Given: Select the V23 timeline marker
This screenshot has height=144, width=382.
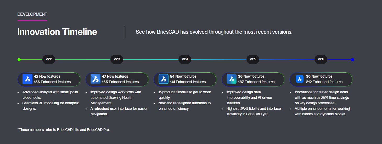Looking at the screenshot, I should pos(117,59).
